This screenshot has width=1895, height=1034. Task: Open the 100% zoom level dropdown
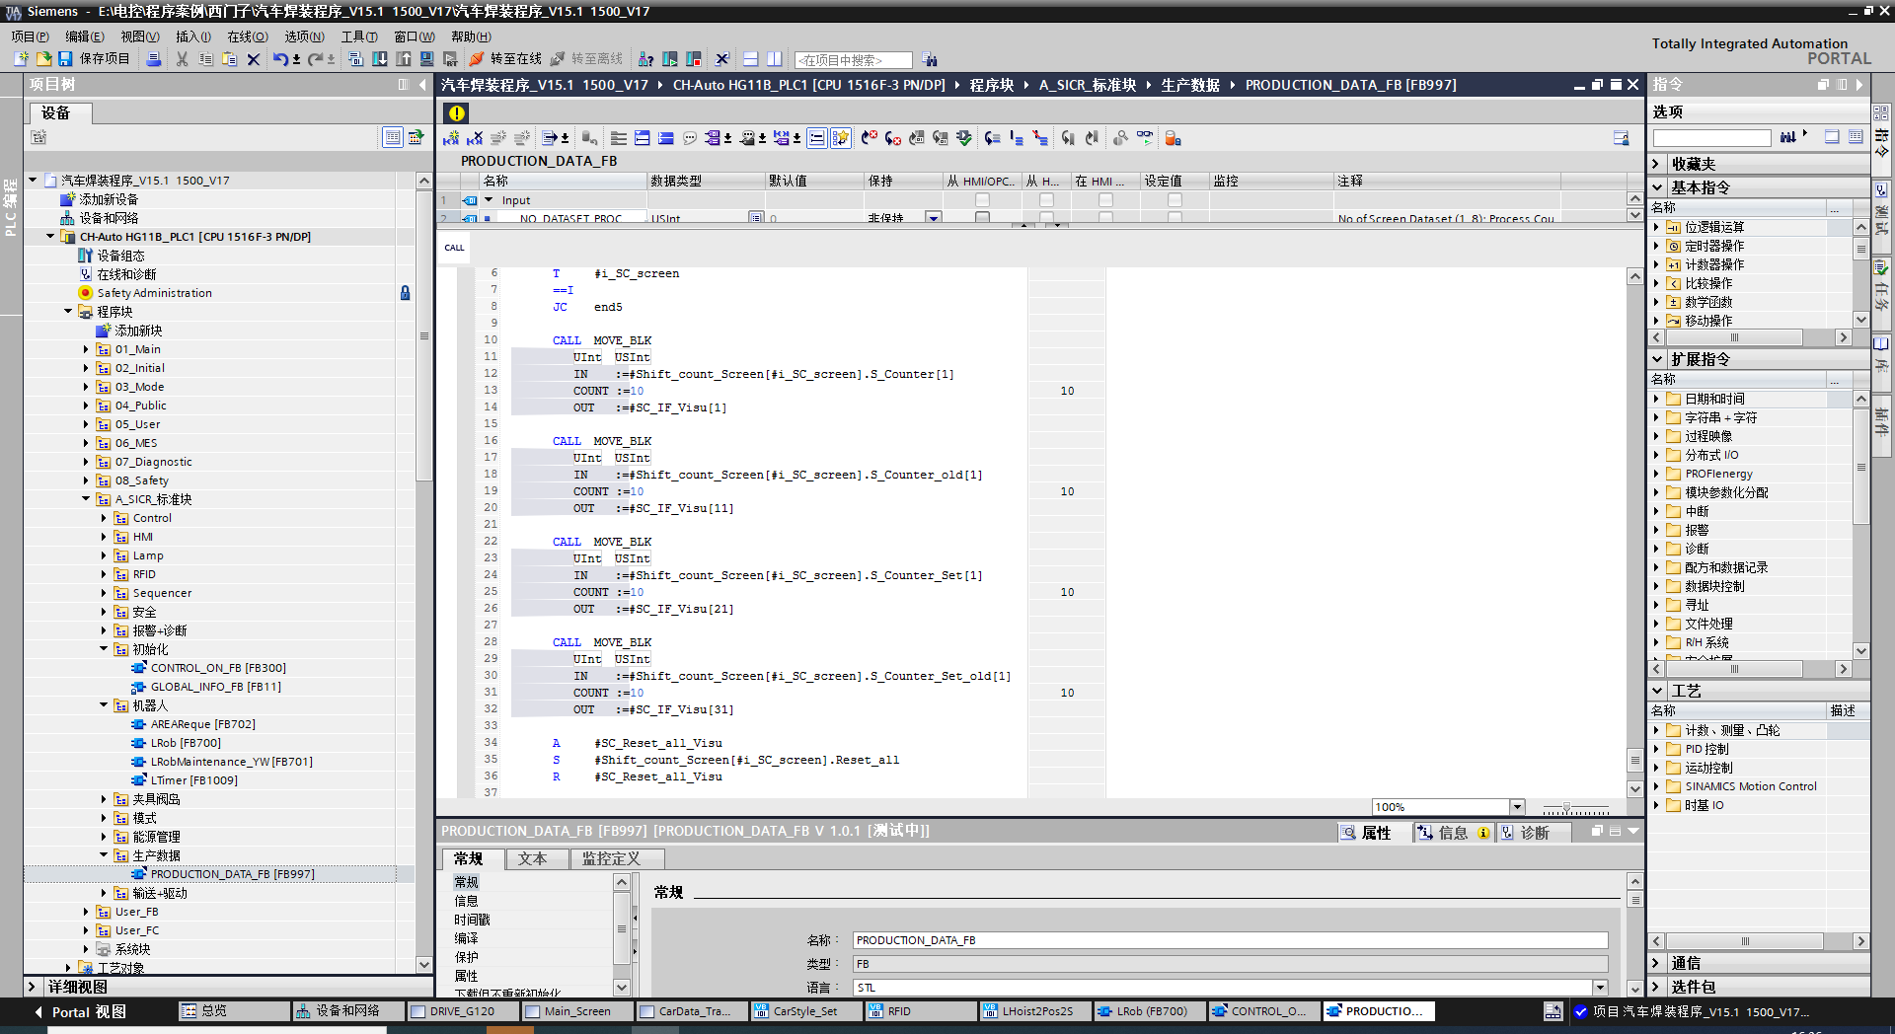coord(1517,807)
